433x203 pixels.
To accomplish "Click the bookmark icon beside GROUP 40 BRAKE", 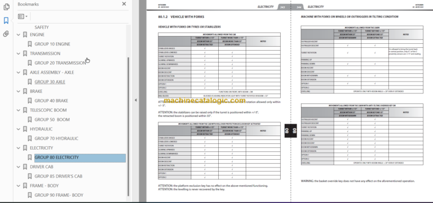I will [x=30, y=101].
